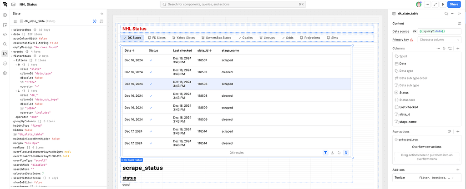Collapse the Inspector panel
The width and height of the screenshot is (466, 189).
(x=460, y=14)
